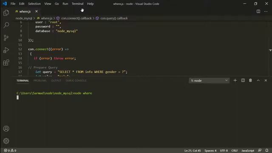
Task: Switch to the PROBLEMS panel tab
Action: coord(40,81)
